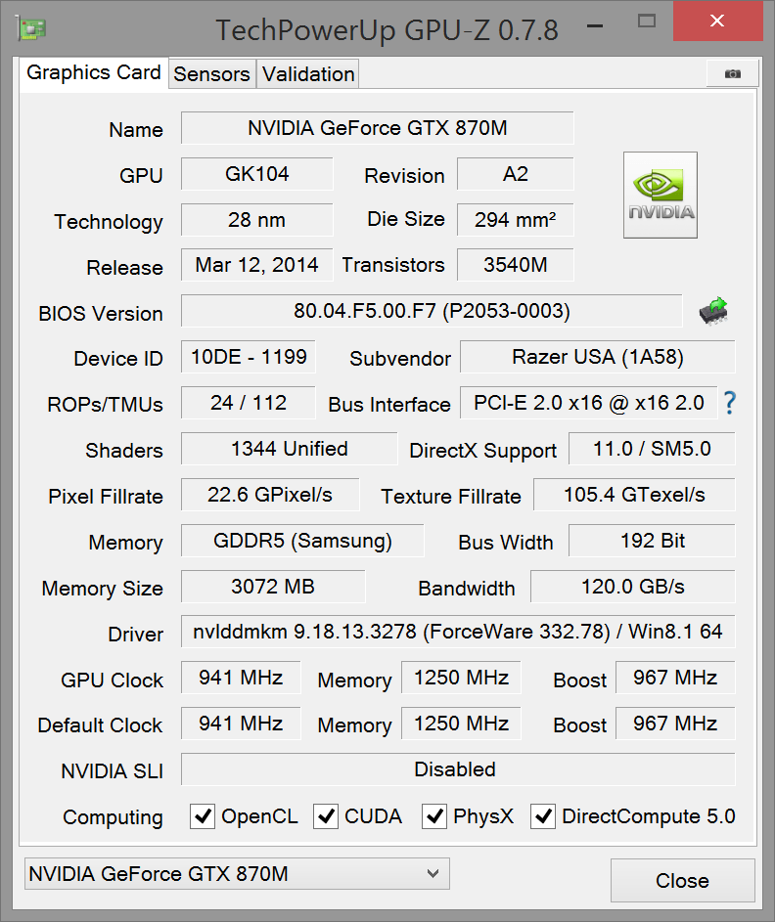Viewport: 775px width, 922px height.
Task: Minimize the GPU-Z window
Action: pos(595,25)
